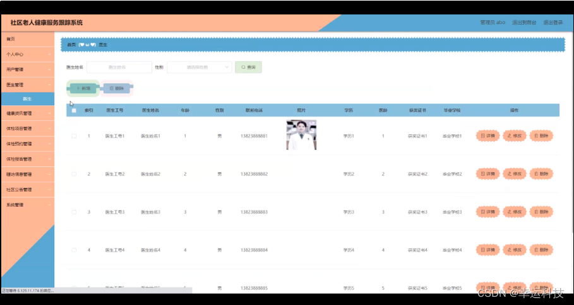Screen dimensions: 574x305
Task: Open doctor photo thumbnail in row 1
Action: click(301, 135)
